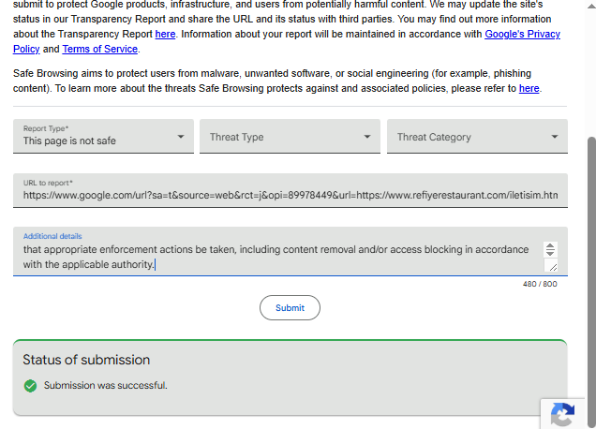
Task: Click the 'Additional details' label
Action: tap(52, 236)
